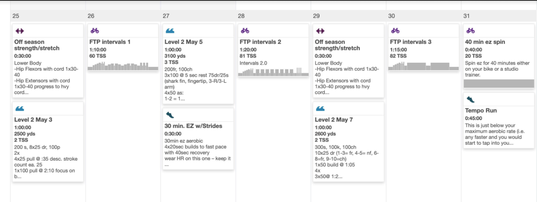Click bike icon on FTP intervals 1
This screenshot has width=537, height=202.
point(94,31)
